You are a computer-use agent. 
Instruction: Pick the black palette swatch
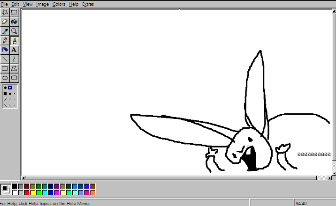click(15, 186)
